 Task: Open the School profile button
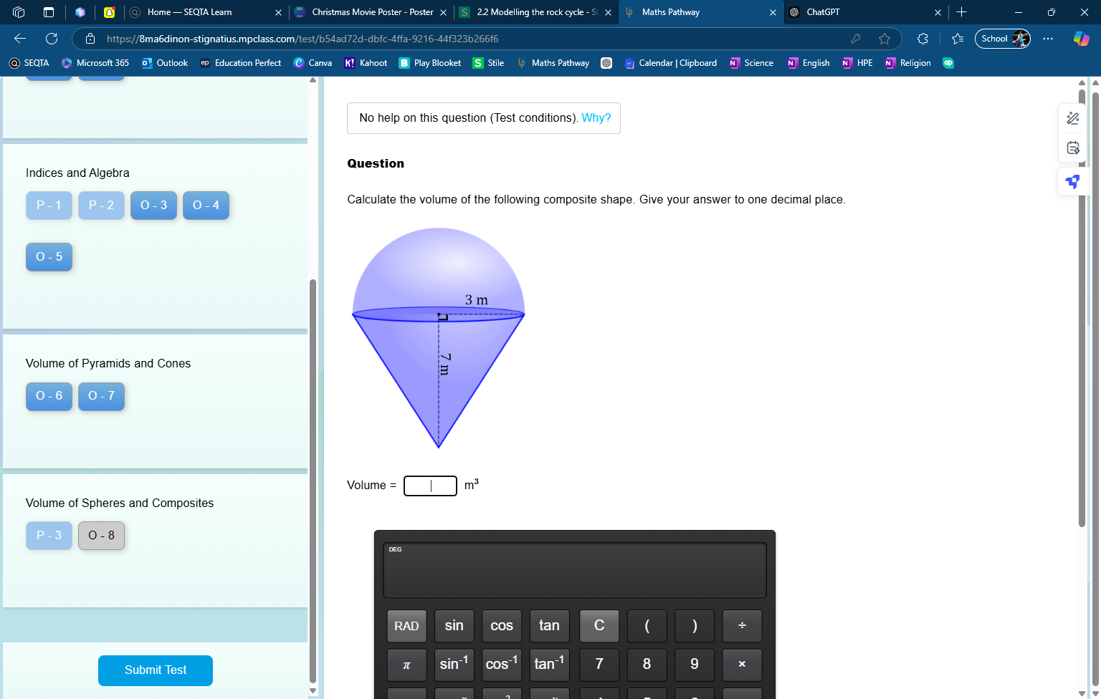(1003, 39)
